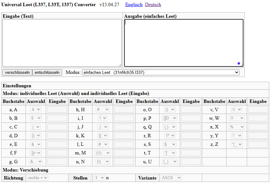
Task: Switch language via the Englisch link
Action: click(134, 5)
